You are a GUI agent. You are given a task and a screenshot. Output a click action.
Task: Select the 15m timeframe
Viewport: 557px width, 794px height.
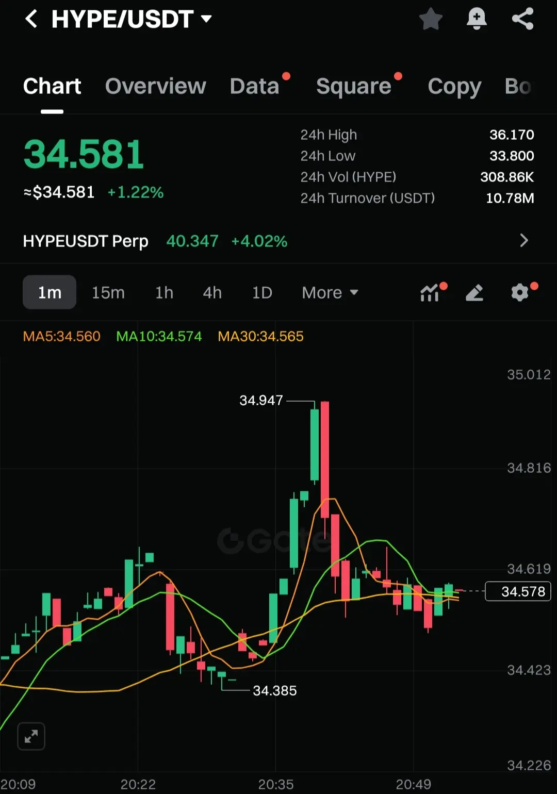[x=108, y=292]
